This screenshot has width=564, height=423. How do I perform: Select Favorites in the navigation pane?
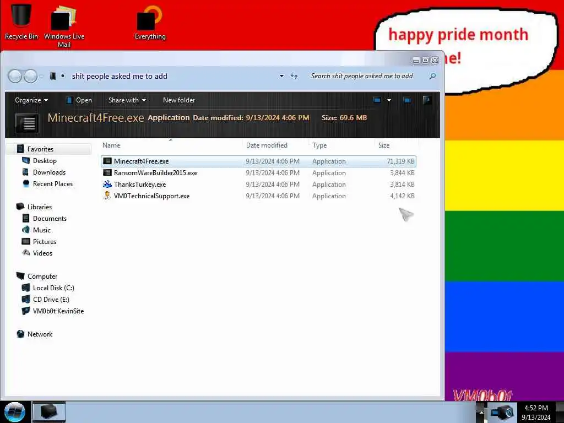(40, 149)
